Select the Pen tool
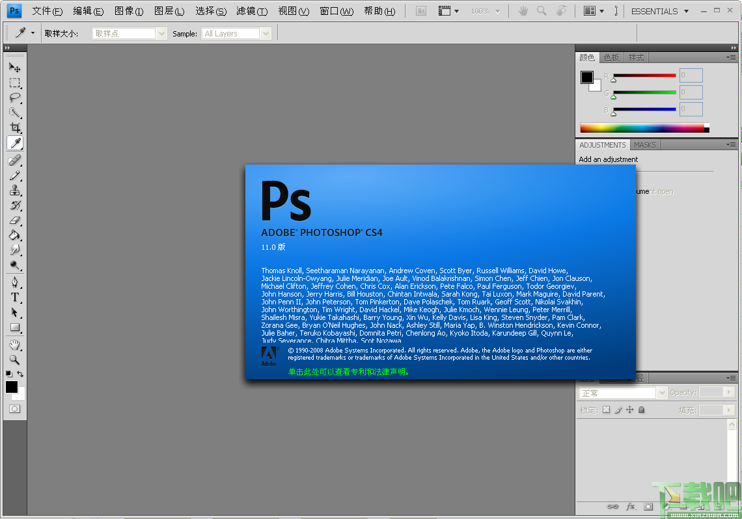This screenshot has height=519, width=742. click(14, 282)
